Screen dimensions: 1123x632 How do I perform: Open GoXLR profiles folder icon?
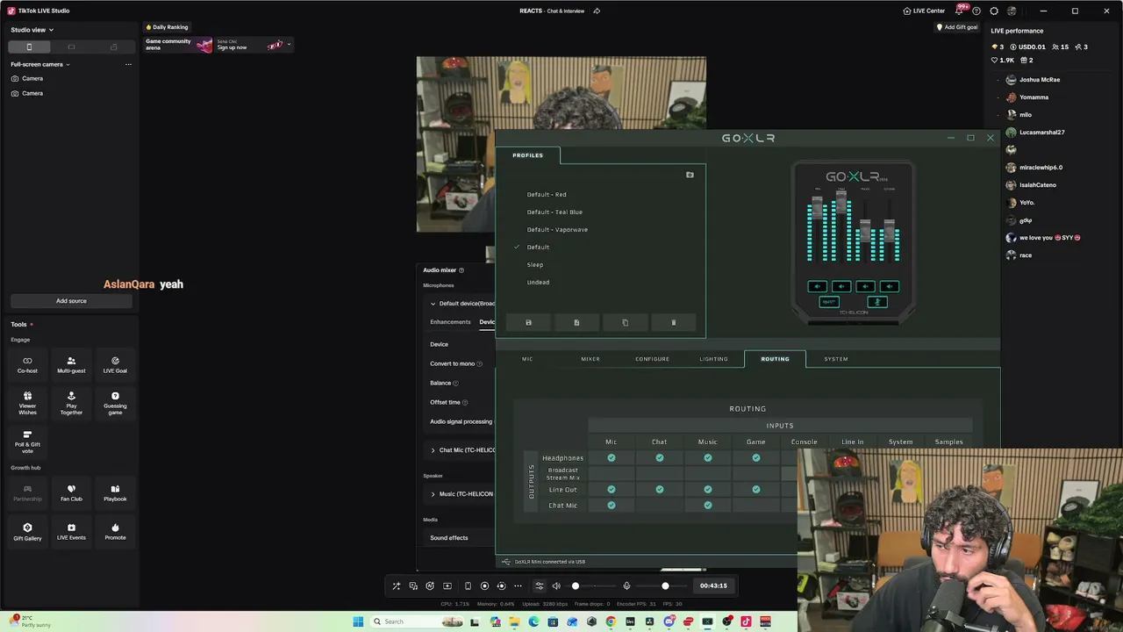pos(690,175)
